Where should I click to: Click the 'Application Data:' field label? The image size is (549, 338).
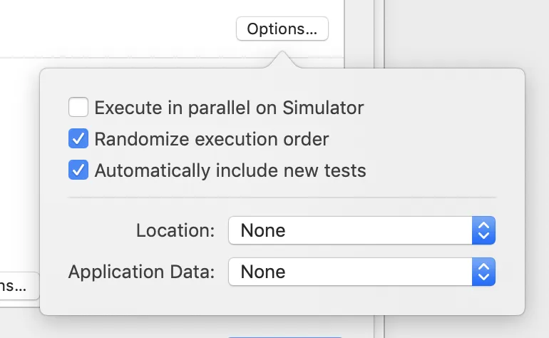pyautogui.click(x=141, y=272)
